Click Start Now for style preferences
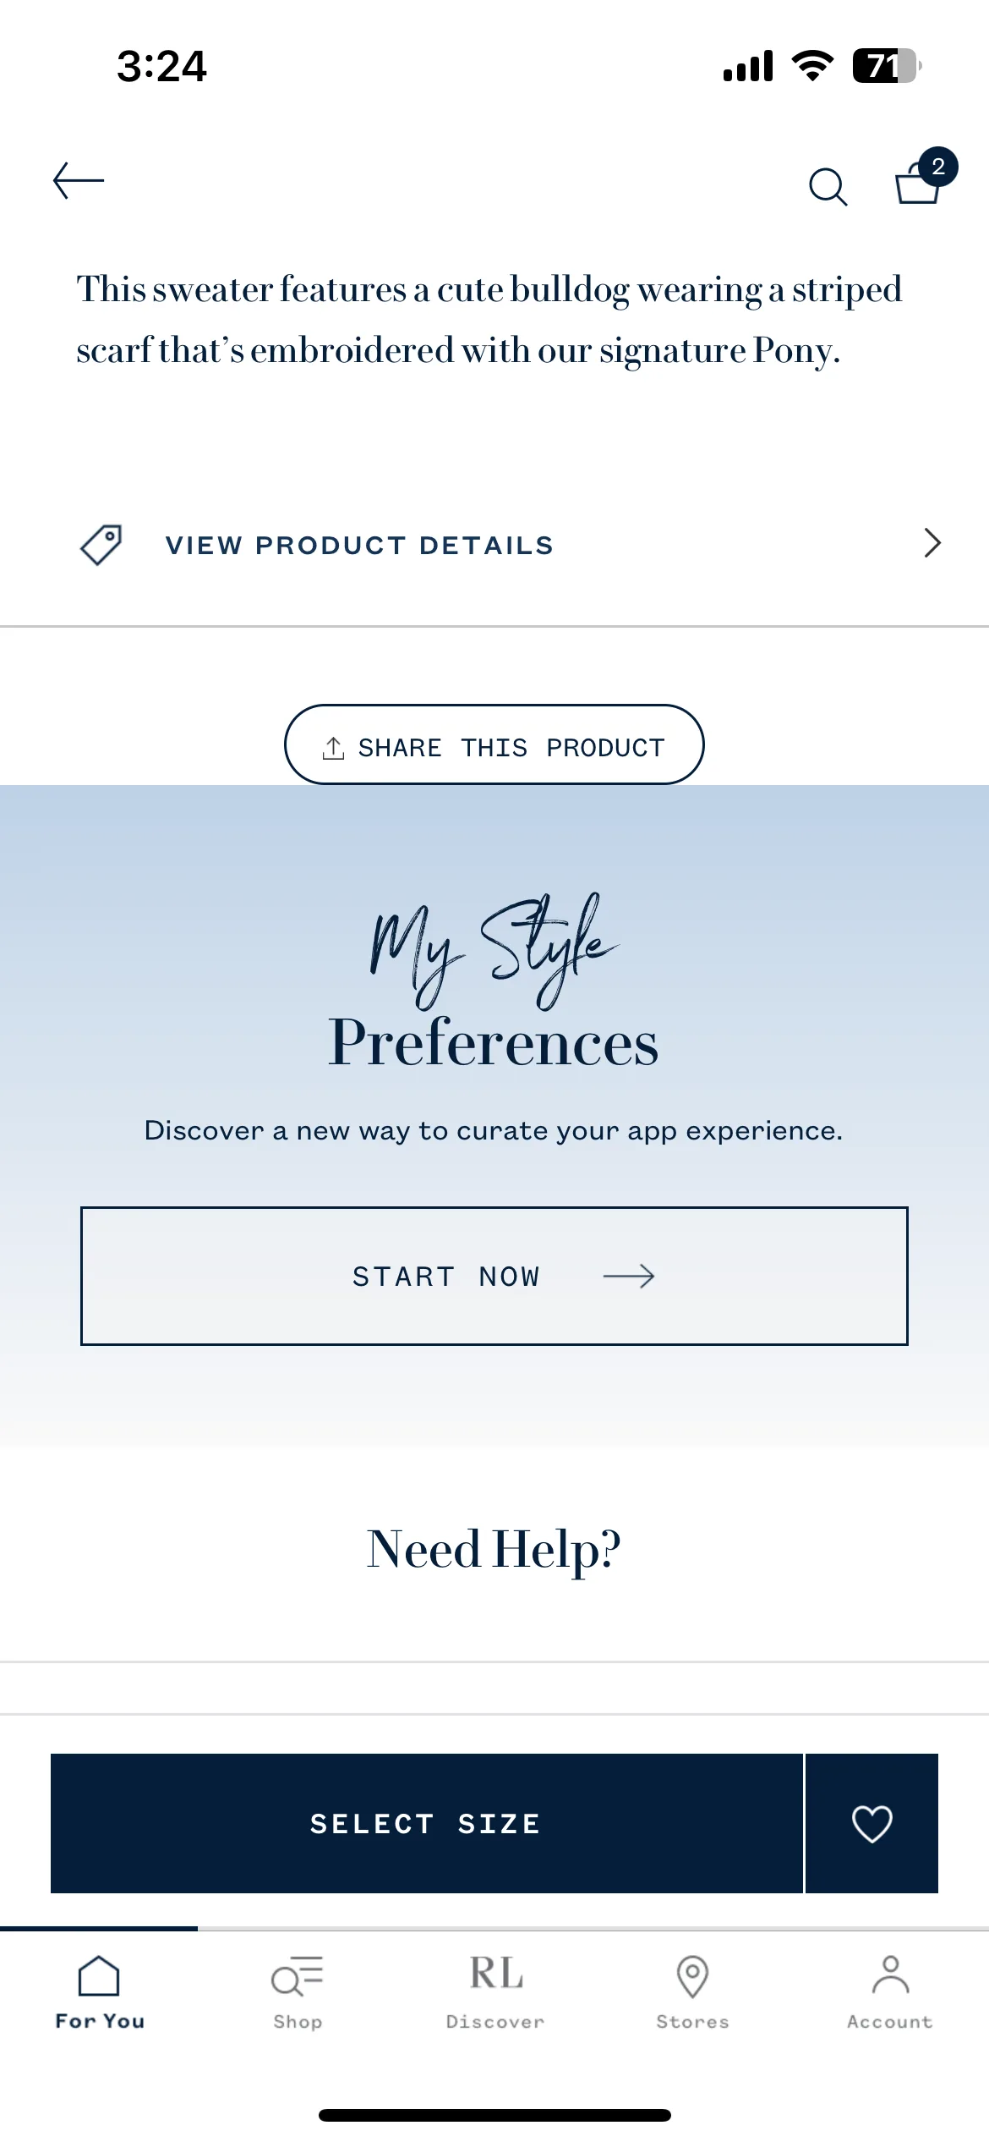This screenshot has width=989, height=2142. pyautogui.click(x=494, y=1276)
